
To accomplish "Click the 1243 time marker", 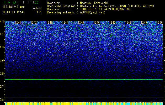I will [x=50, y=22].
